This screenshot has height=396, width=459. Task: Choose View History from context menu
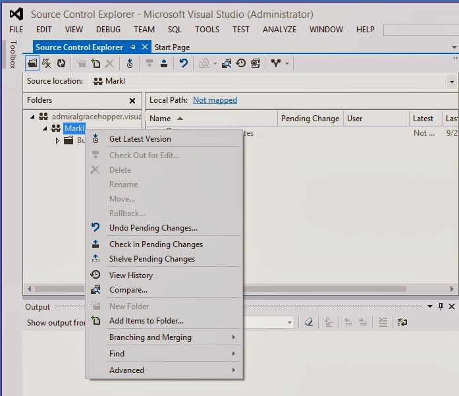coord(164,275)
